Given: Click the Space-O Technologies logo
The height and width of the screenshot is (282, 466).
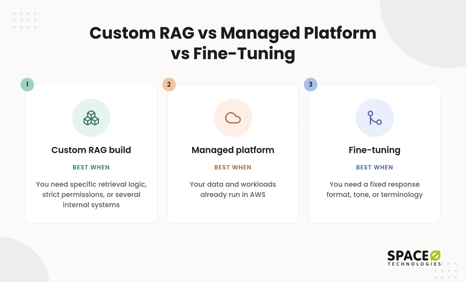Looking at the screenshot, I should (x=414, y=258).
